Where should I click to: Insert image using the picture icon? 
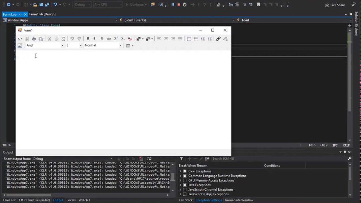[20, 45]
